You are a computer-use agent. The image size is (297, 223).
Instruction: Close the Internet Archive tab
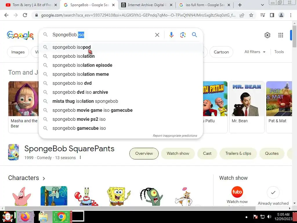pos(171,5)
